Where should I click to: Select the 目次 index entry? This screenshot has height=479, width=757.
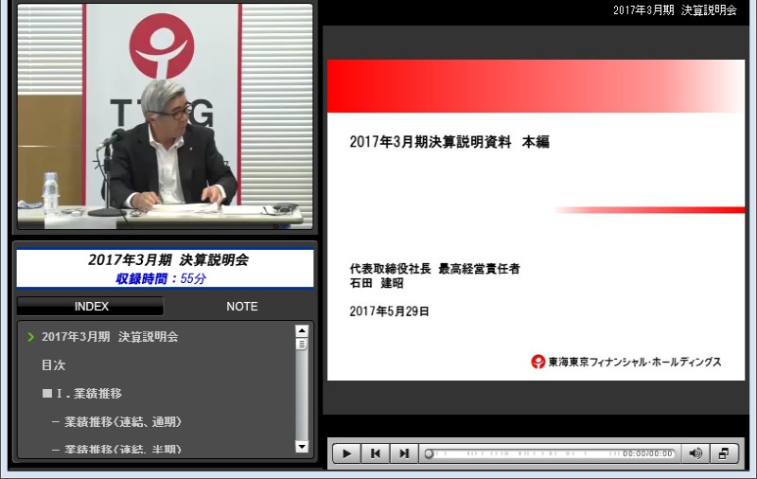(x=53, y=365)
